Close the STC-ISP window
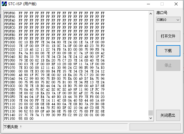Viewport: 184px width, 134px height. pyautogui.click(x=176, y=4)
